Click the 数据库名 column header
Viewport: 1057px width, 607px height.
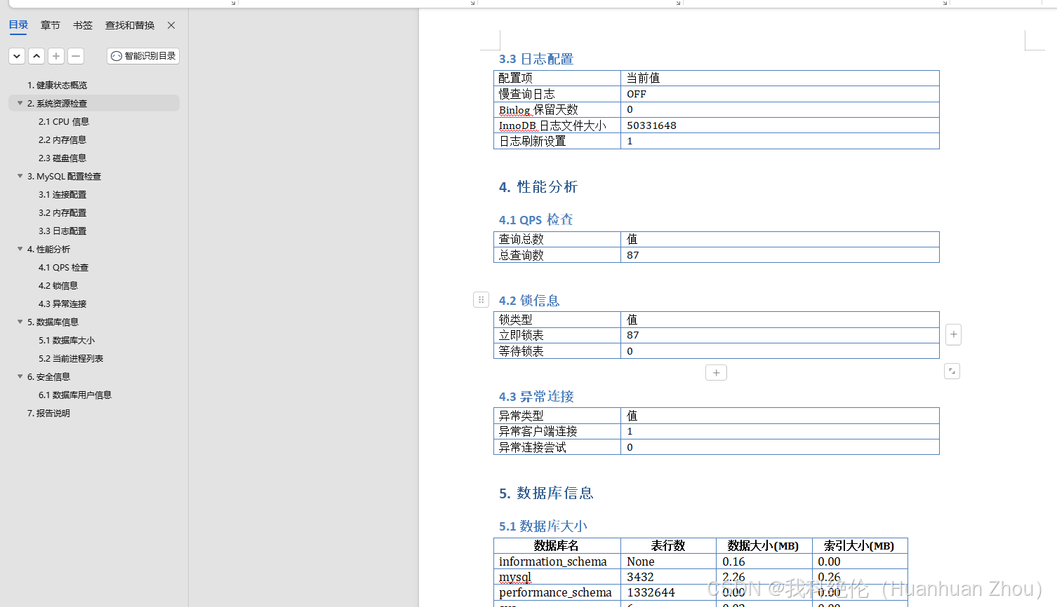(557, 545)
